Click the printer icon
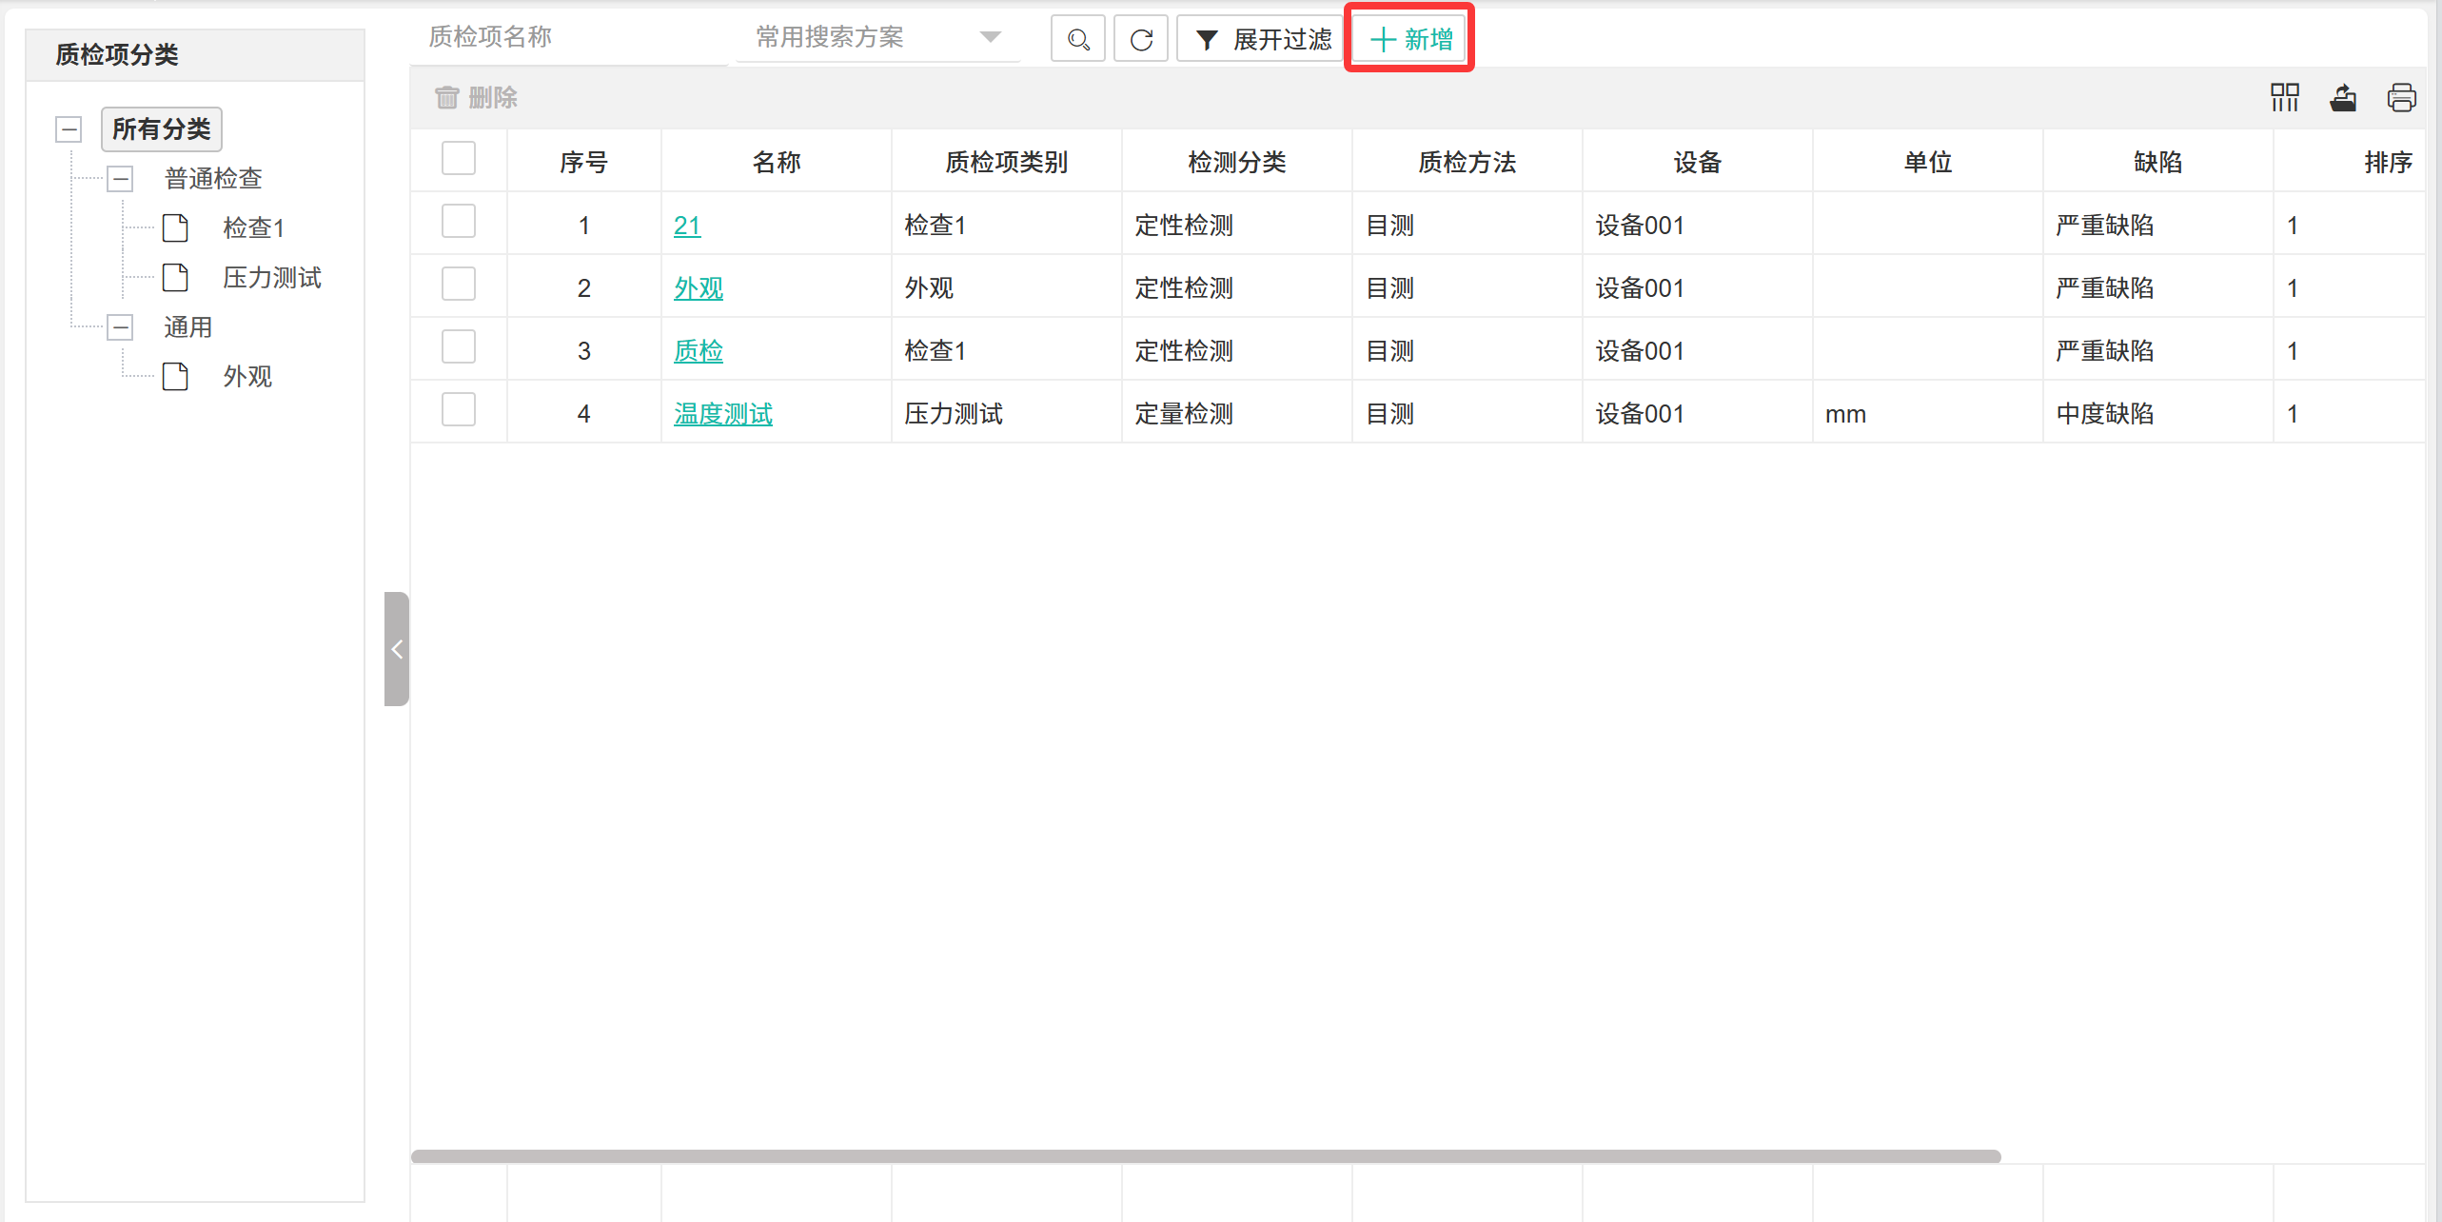 click(2401, 97)
